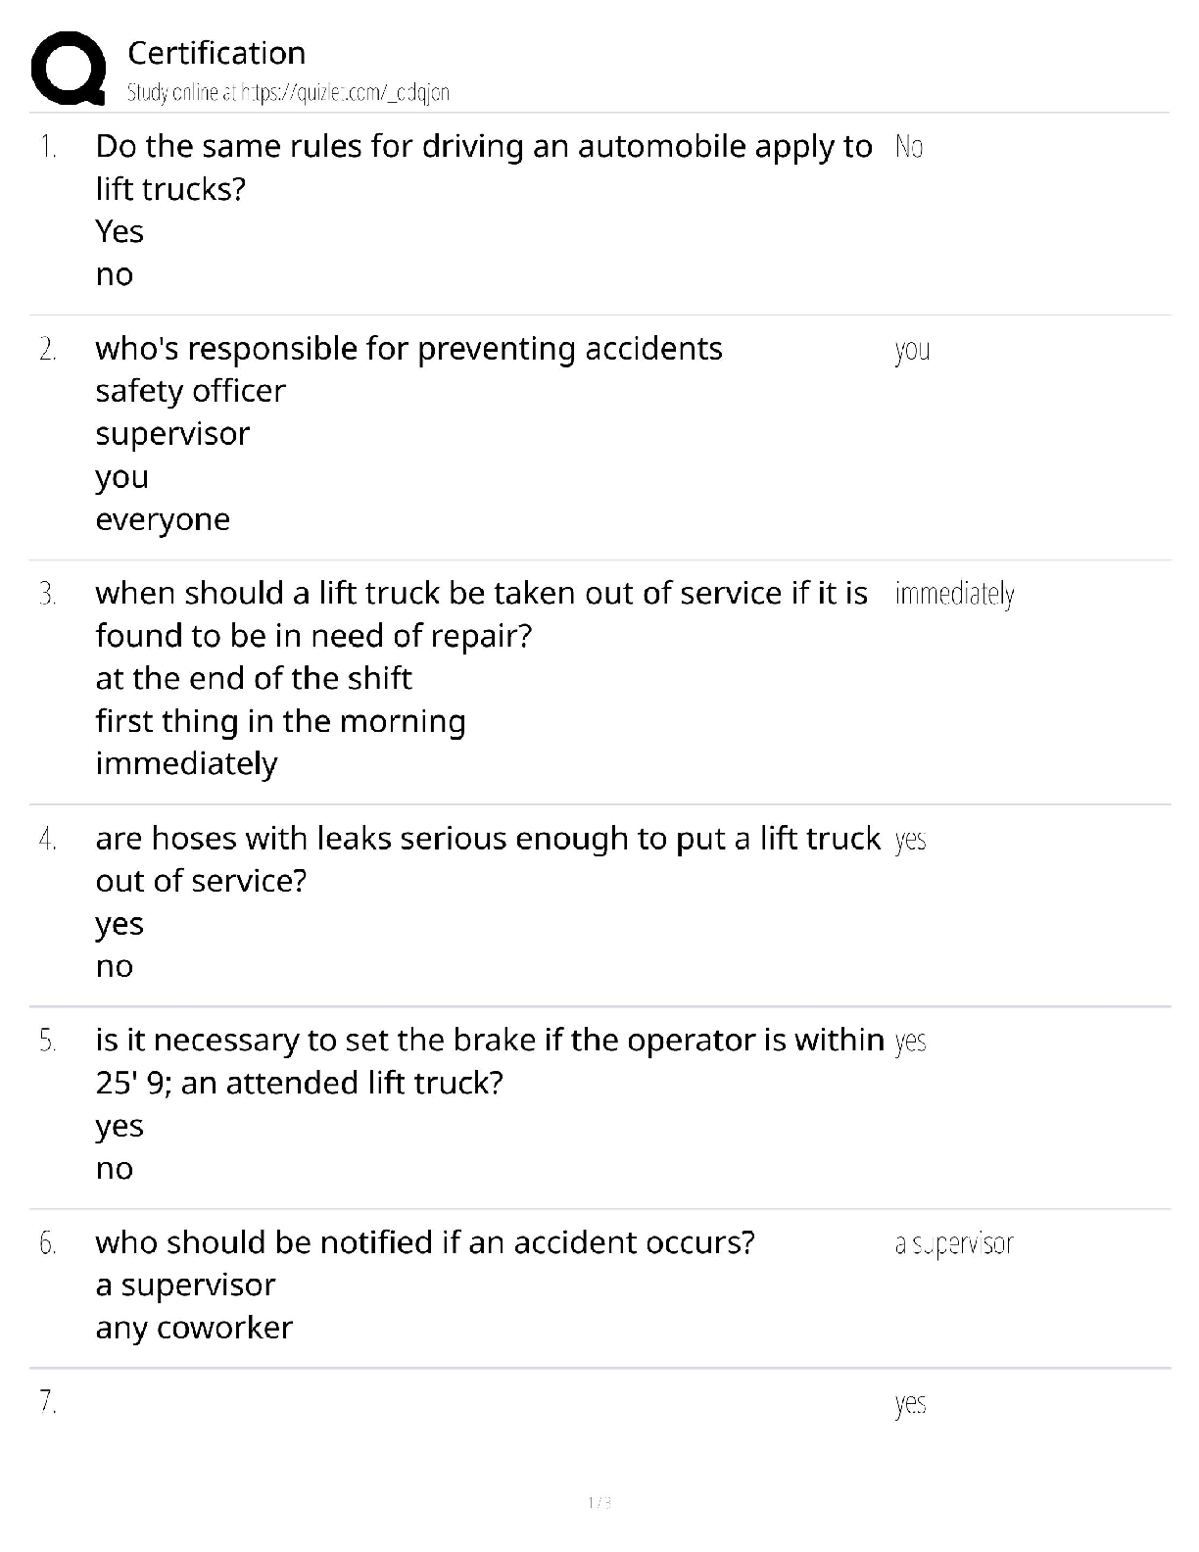Click the page number indicator 1/3
This screenshot has width=1199, height=1552.
[599, 1502]
